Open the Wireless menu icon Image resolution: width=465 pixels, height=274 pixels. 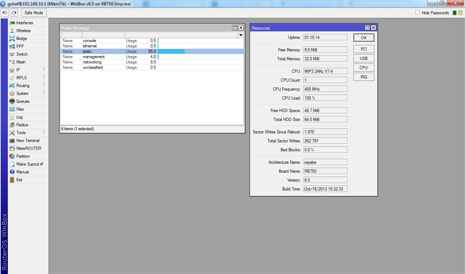(12, 31)
